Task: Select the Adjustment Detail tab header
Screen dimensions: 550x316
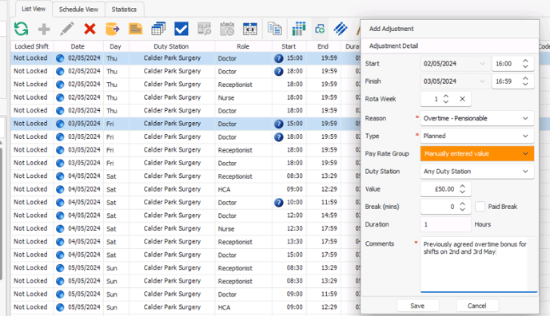Action: coord(393,45)
